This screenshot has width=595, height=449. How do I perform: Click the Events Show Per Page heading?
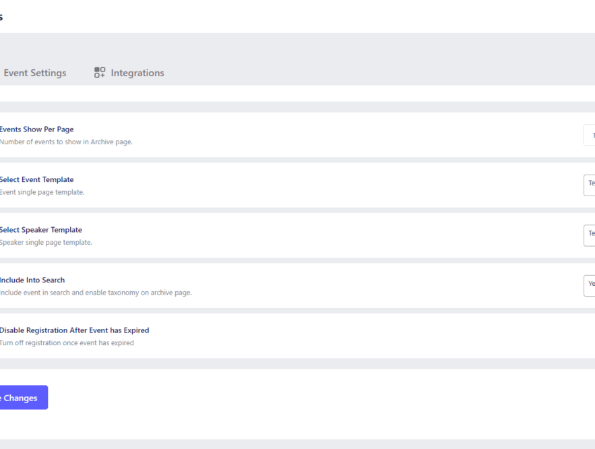[x=37, y=129]
